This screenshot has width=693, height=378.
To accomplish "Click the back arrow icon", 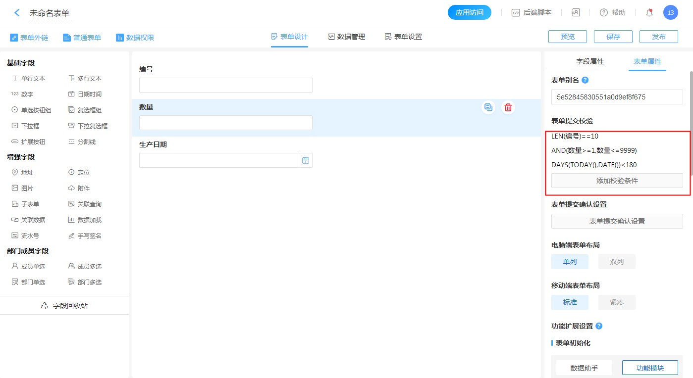I will point(17,13).
